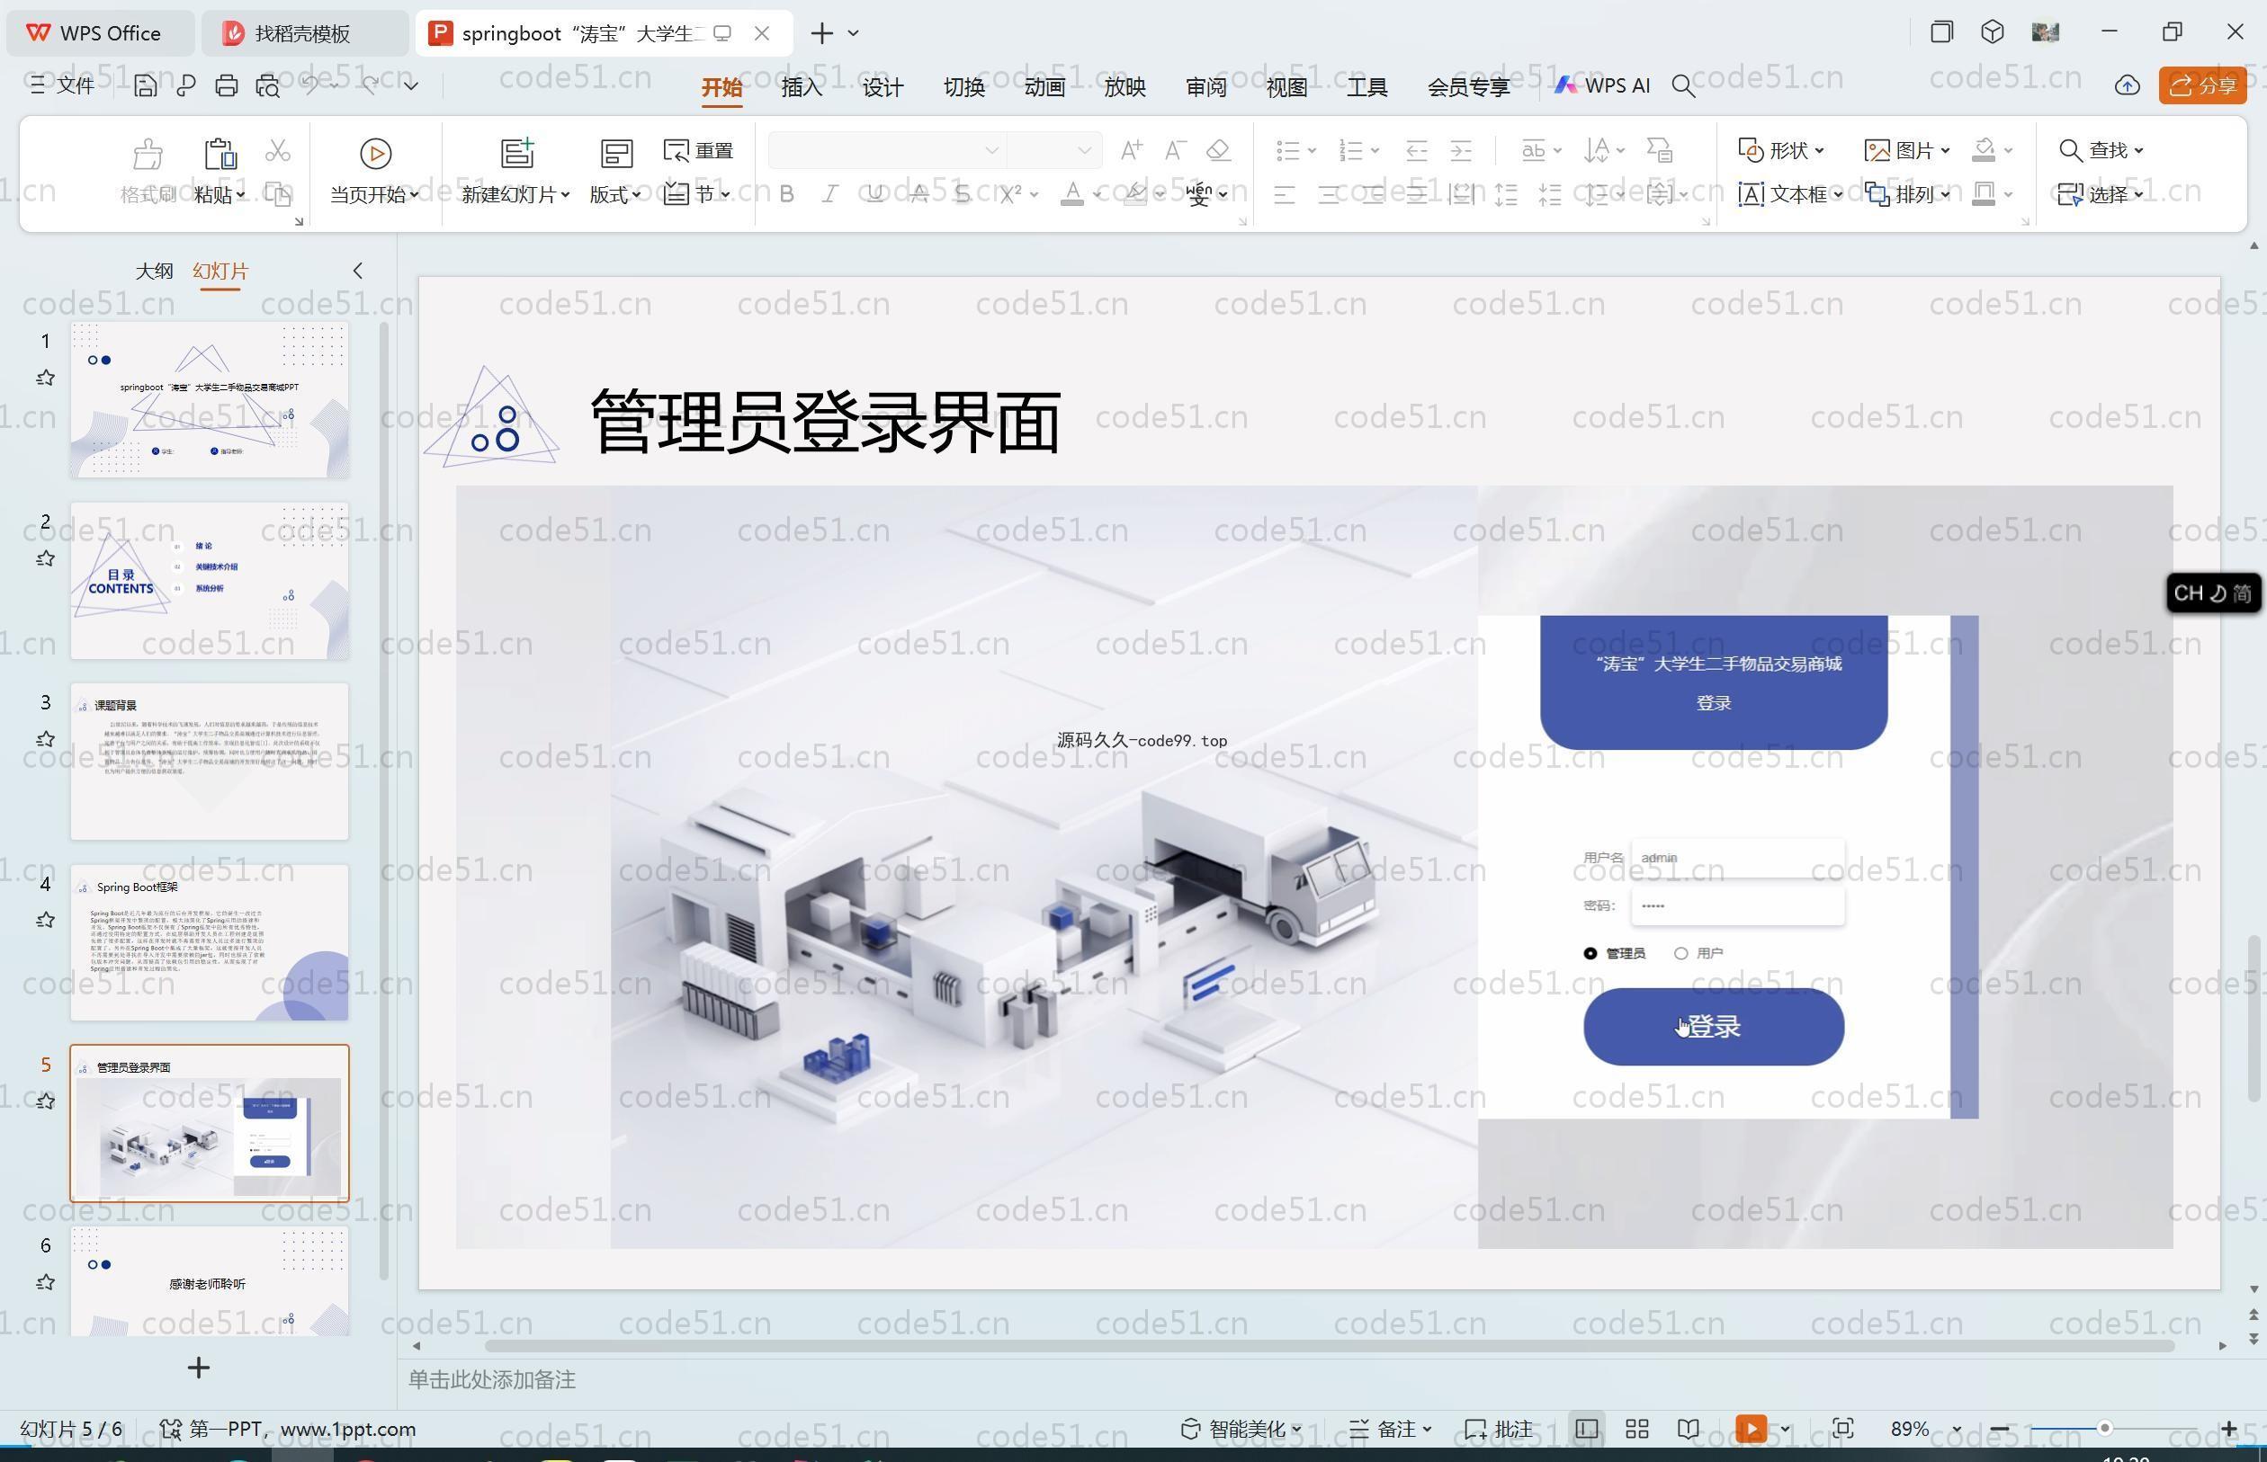Open the font size combo box
2267x1462 pixels.
tap(1053, 150)
